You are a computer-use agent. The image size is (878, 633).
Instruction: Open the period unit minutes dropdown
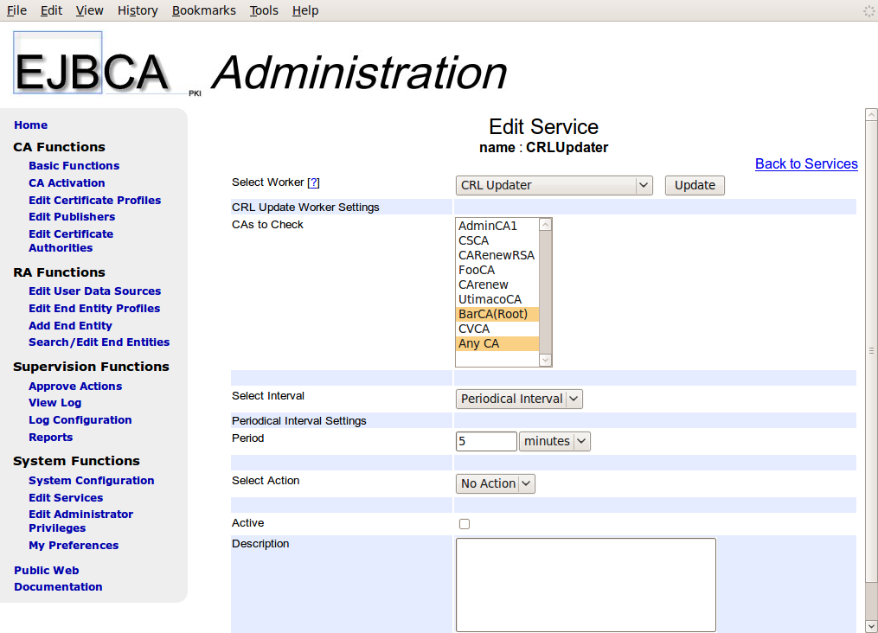pos(555,441)
